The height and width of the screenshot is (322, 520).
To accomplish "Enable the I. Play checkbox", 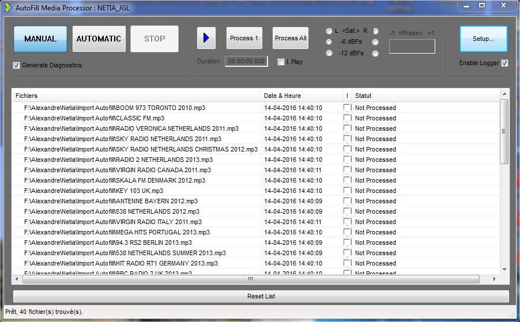I will point(281,62).
